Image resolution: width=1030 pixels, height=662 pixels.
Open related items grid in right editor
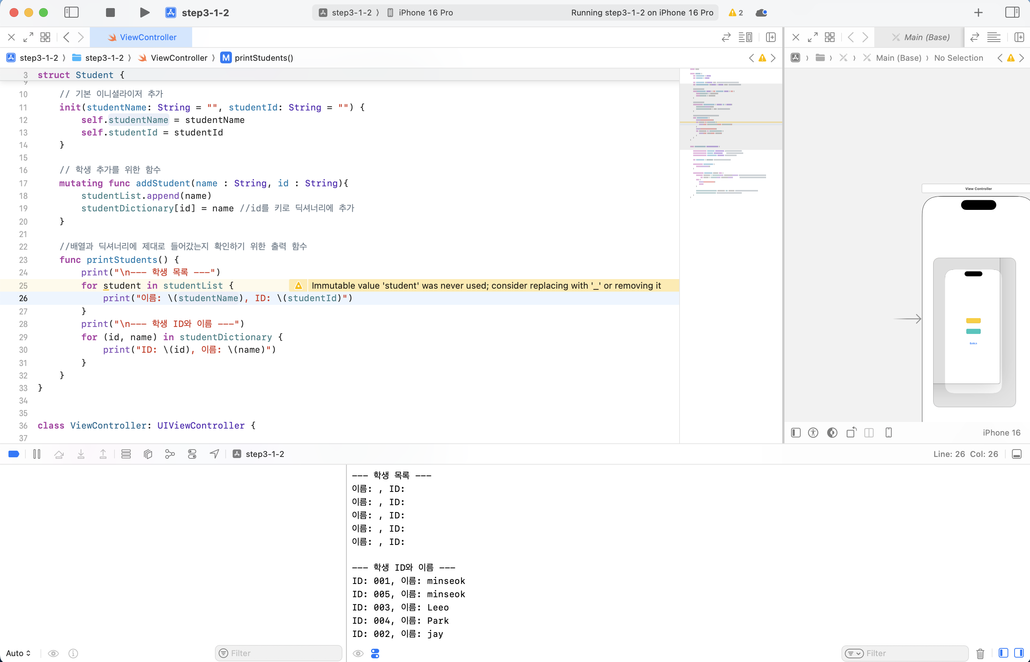(830, 38)
